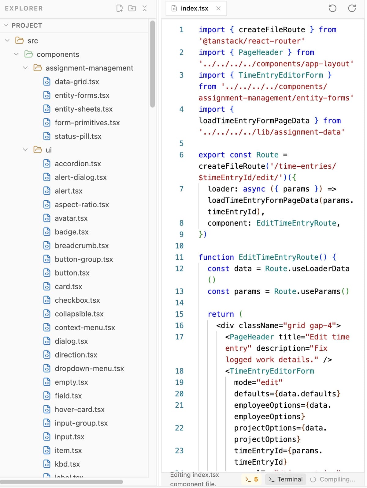
Task: Click file icon next to button.tsx
Action: [x=47, y=273]
